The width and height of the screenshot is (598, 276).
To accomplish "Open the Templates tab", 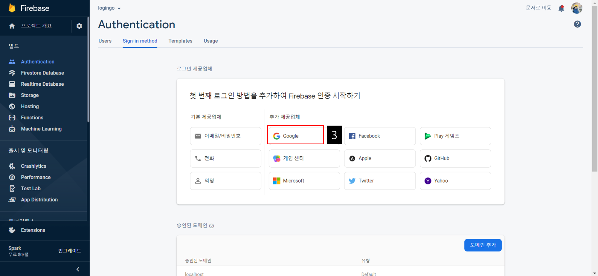I will coord(180,41).
